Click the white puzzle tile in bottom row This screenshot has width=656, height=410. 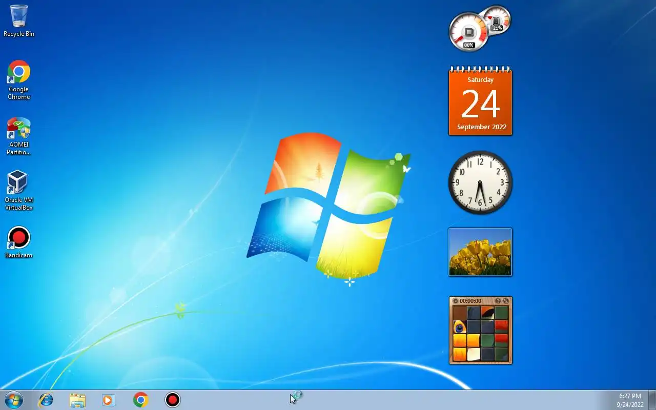pos(474,354)
